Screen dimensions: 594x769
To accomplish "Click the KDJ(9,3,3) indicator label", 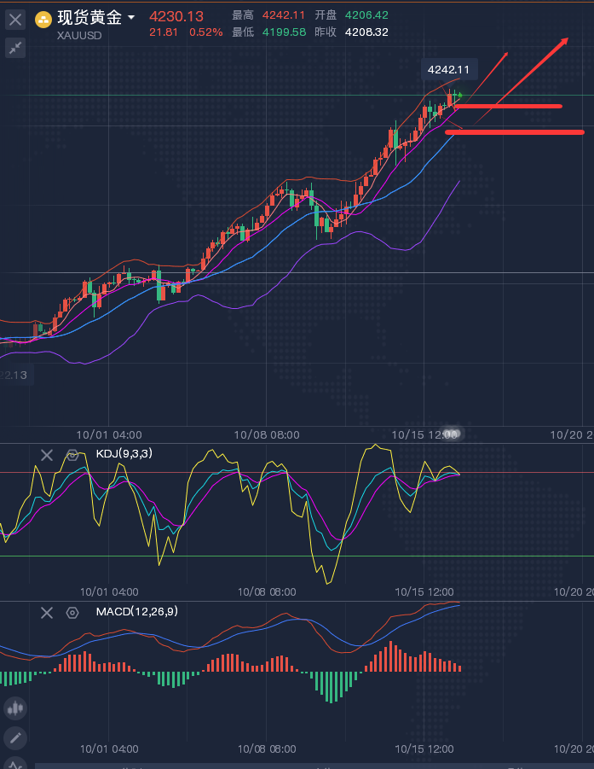I will click(x=124, y=454).
